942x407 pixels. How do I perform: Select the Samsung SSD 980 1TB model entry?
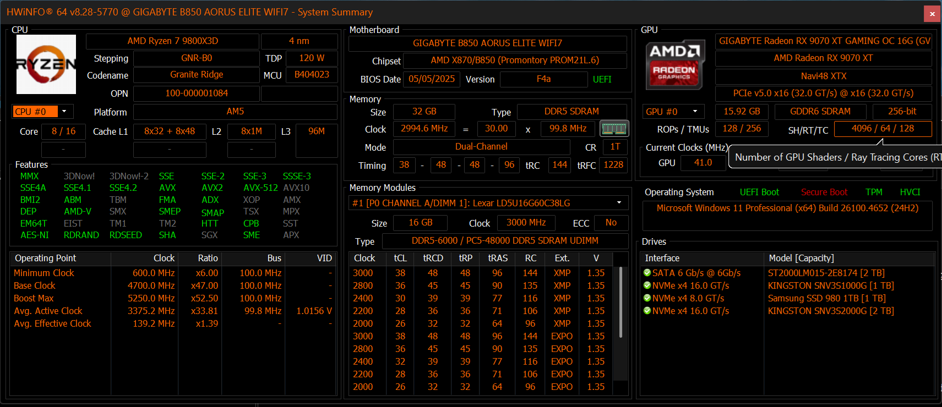[826, 298]
